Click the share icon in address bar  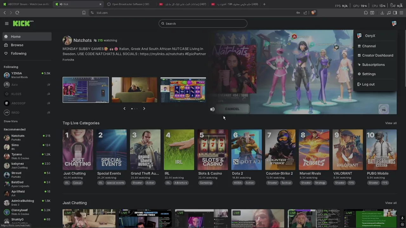305,13
